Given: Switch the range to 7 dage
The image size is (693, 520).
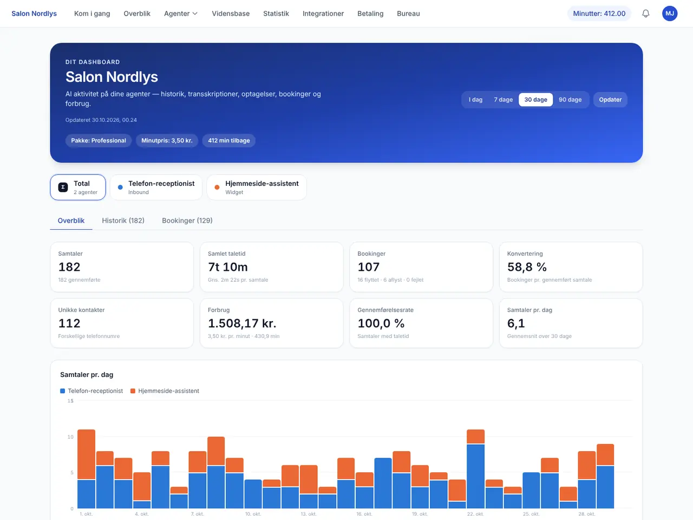Looking at the screenshot, I should [504, 100].
